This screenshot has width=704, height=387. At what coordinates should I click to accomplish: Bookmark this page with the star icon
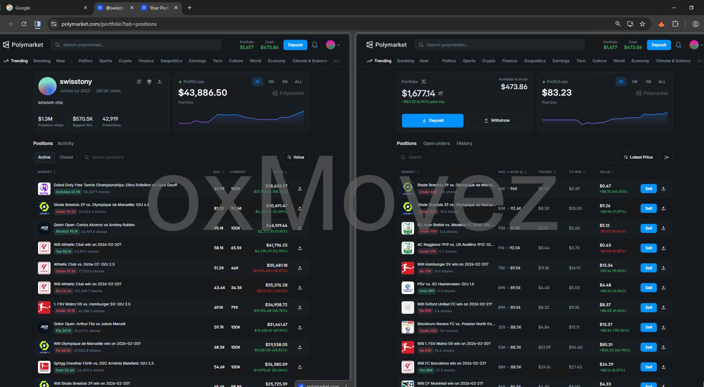[x=642, y=24]
